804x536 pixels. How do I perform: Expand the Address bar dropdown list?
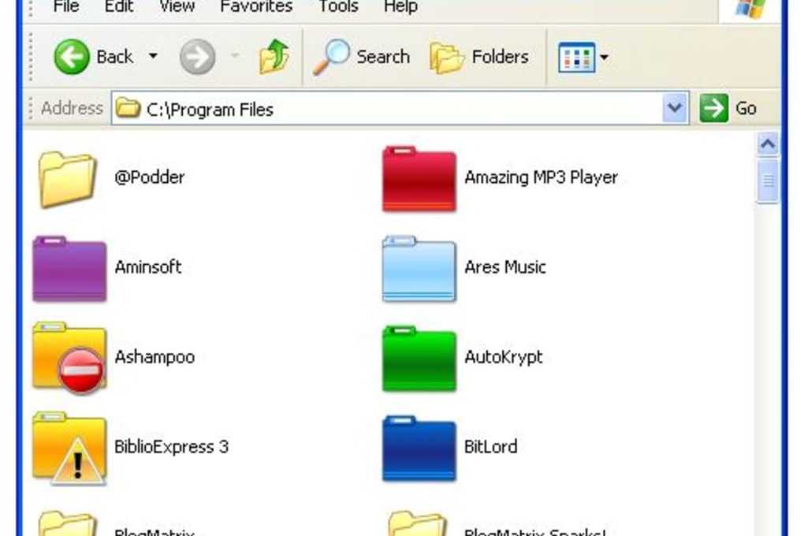(x=675, y=108)
